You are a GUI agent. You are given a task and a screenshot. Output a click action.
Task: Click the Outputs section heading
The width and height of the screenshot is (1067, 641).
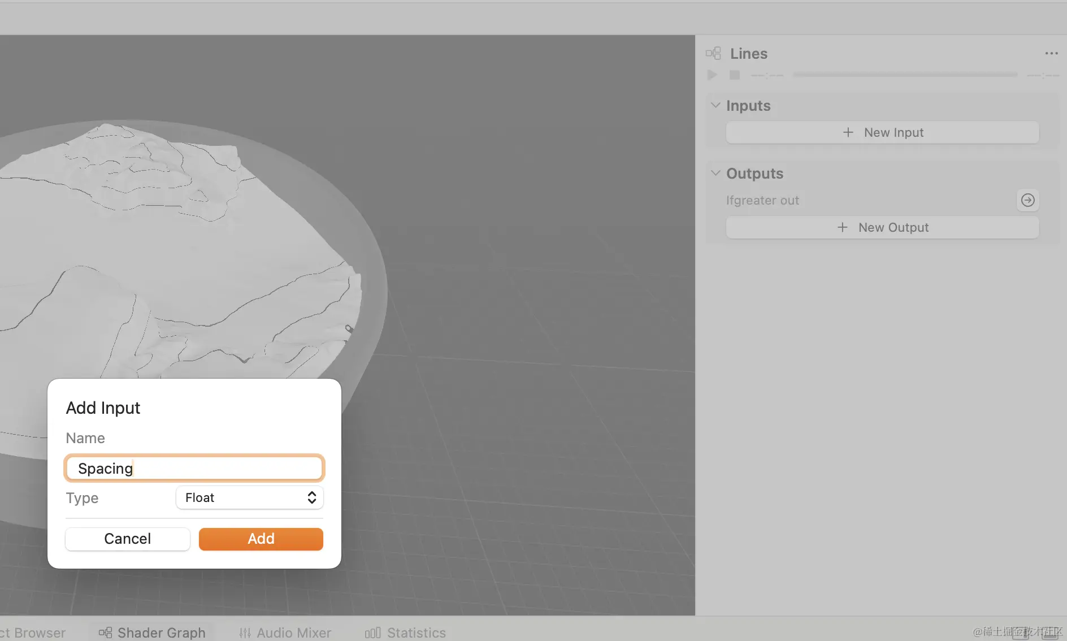tap(754, 174)
